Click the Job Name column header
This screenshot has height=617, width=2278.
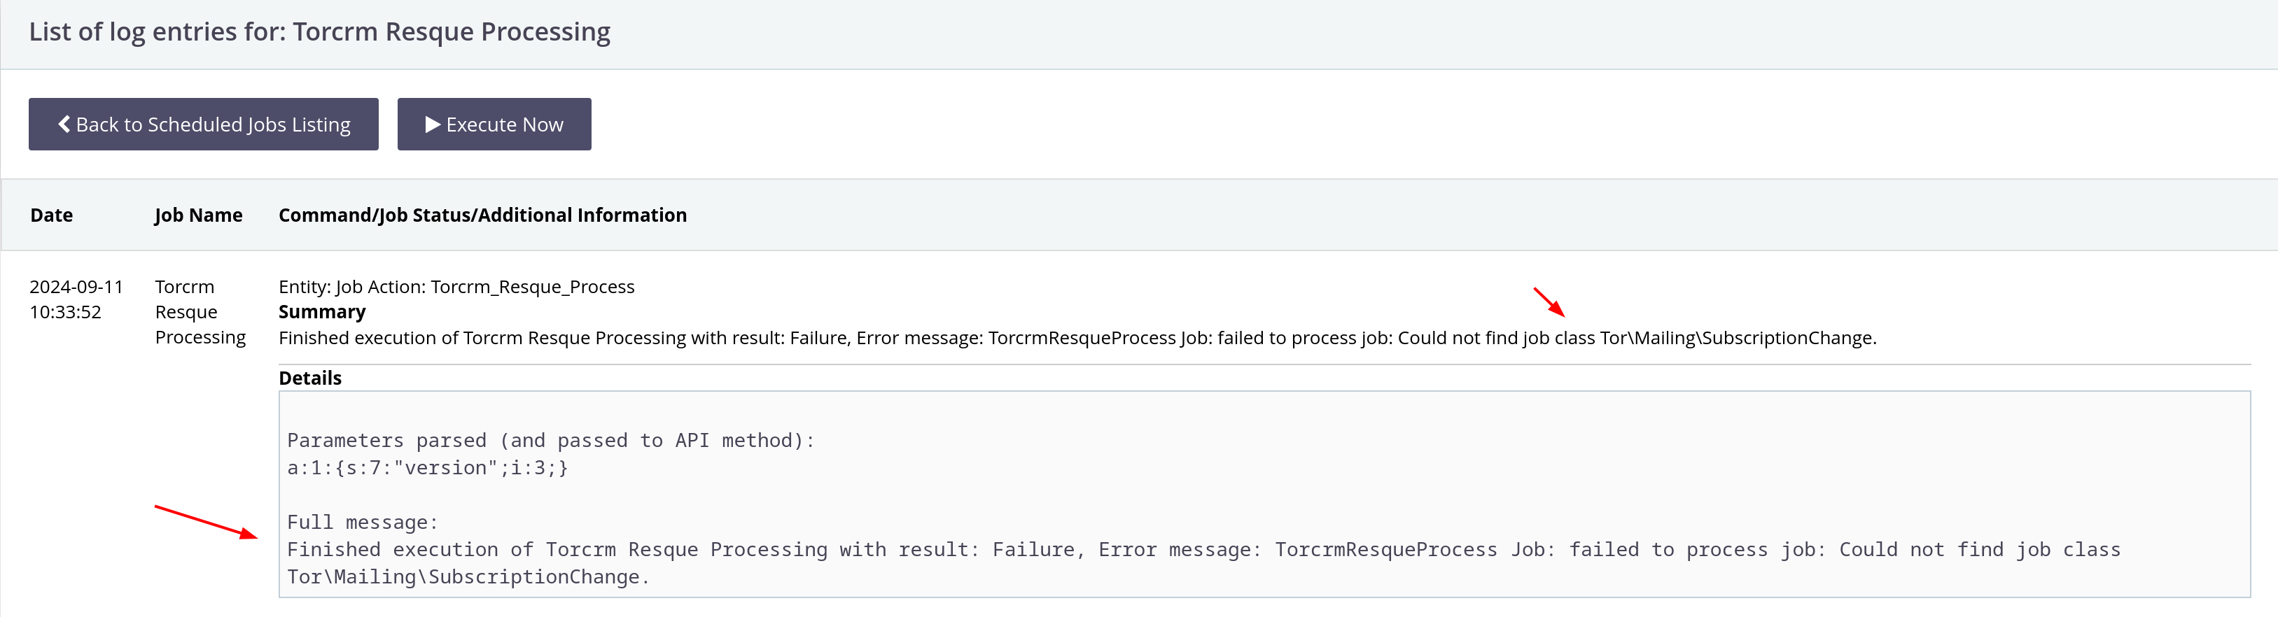(198, 215)
